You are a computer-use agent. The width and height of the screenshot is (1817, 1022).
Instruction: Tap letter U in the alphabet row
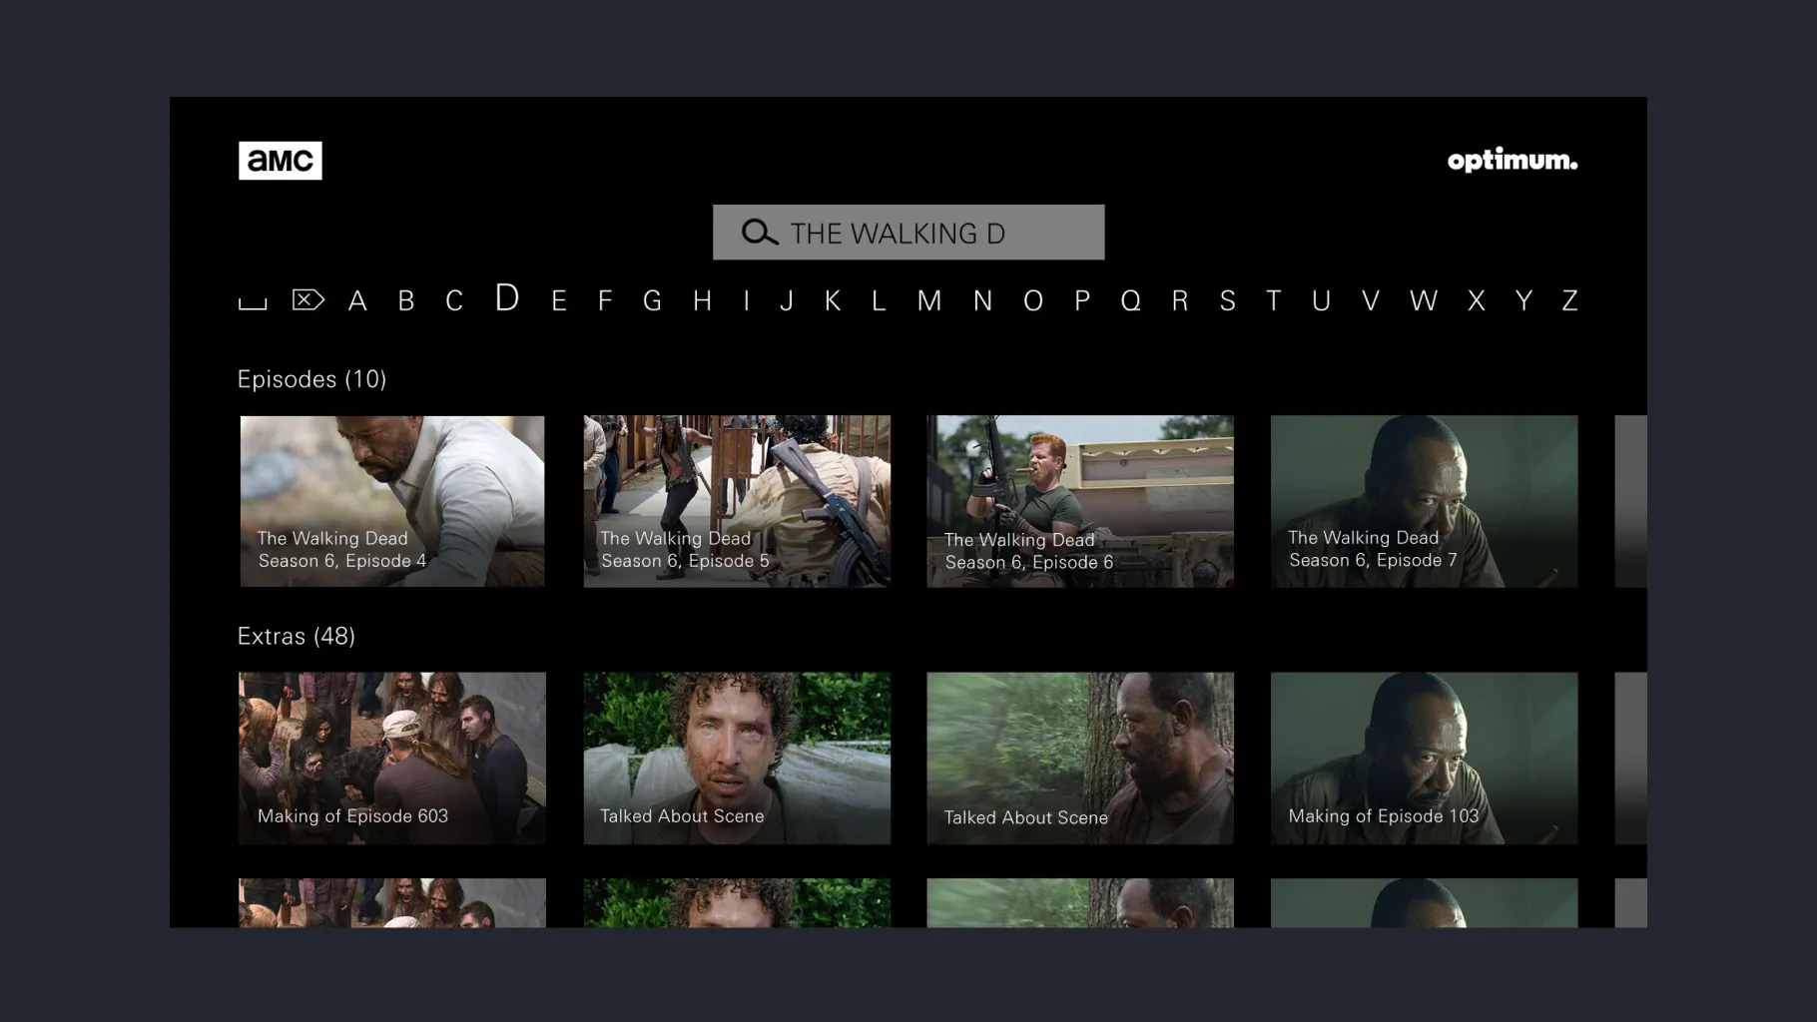pyautogui.click(x=1322, y=300)
